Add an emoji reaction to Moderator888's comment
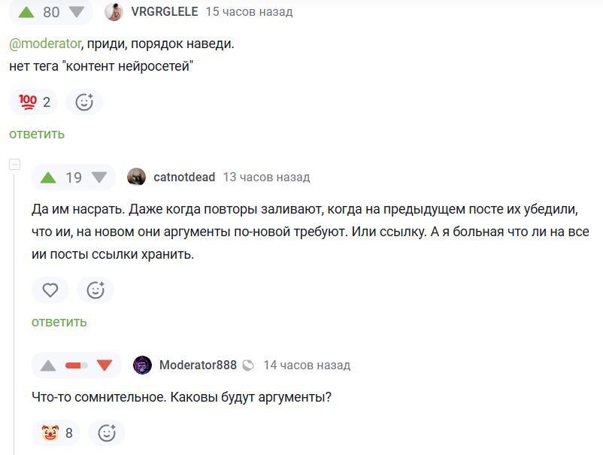This screenshot has width=603, height=455. 107,433
